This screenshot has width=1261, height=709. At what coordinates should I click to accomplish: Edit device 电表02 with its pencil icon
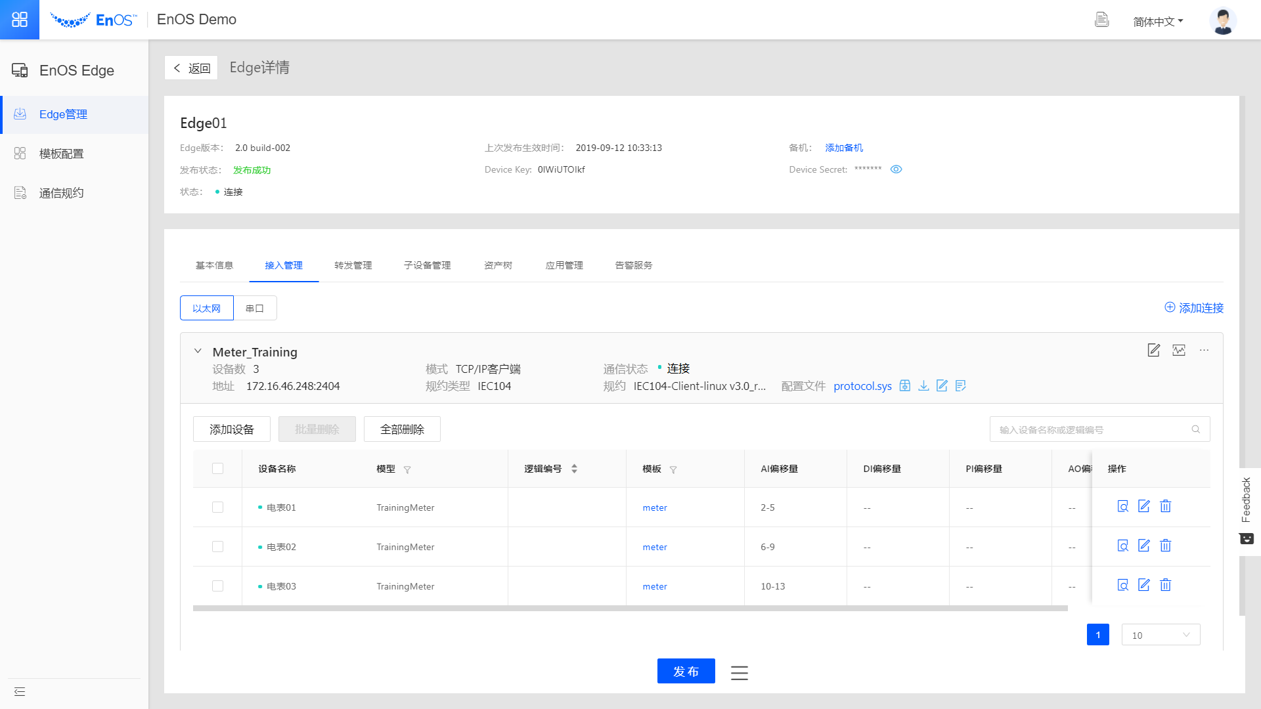[x=1143, y=546]
